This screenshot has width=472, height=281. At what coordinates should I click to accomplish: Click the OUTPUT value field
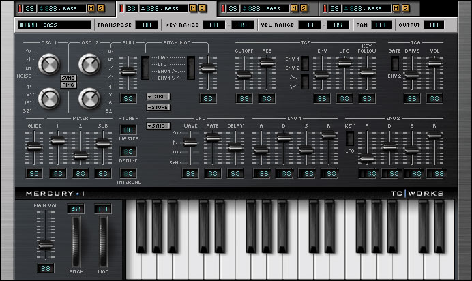tap(434, 25)
